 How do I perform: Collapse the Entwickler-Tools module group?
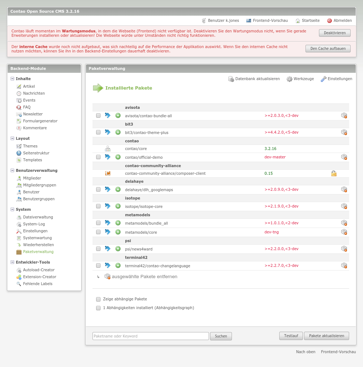point(12,262)
